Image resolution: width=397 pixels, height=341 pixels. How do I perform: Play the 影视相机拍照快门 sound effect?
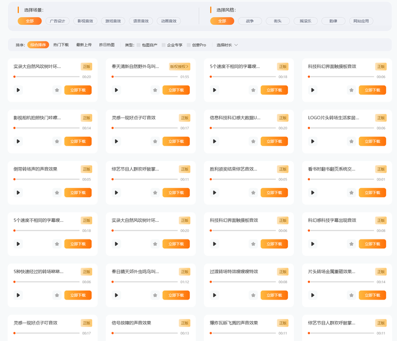point(18,141)
